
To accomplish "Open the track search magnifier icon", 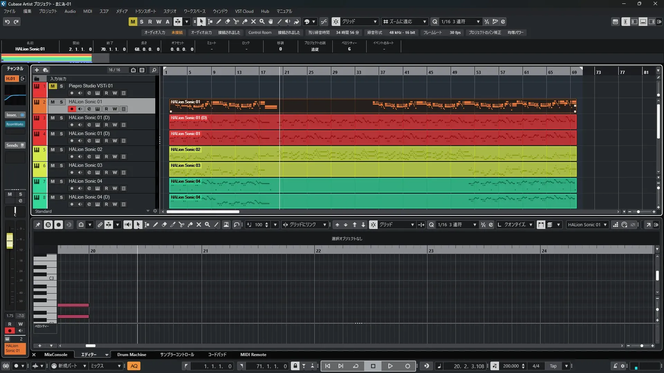I will coord(154,70).
